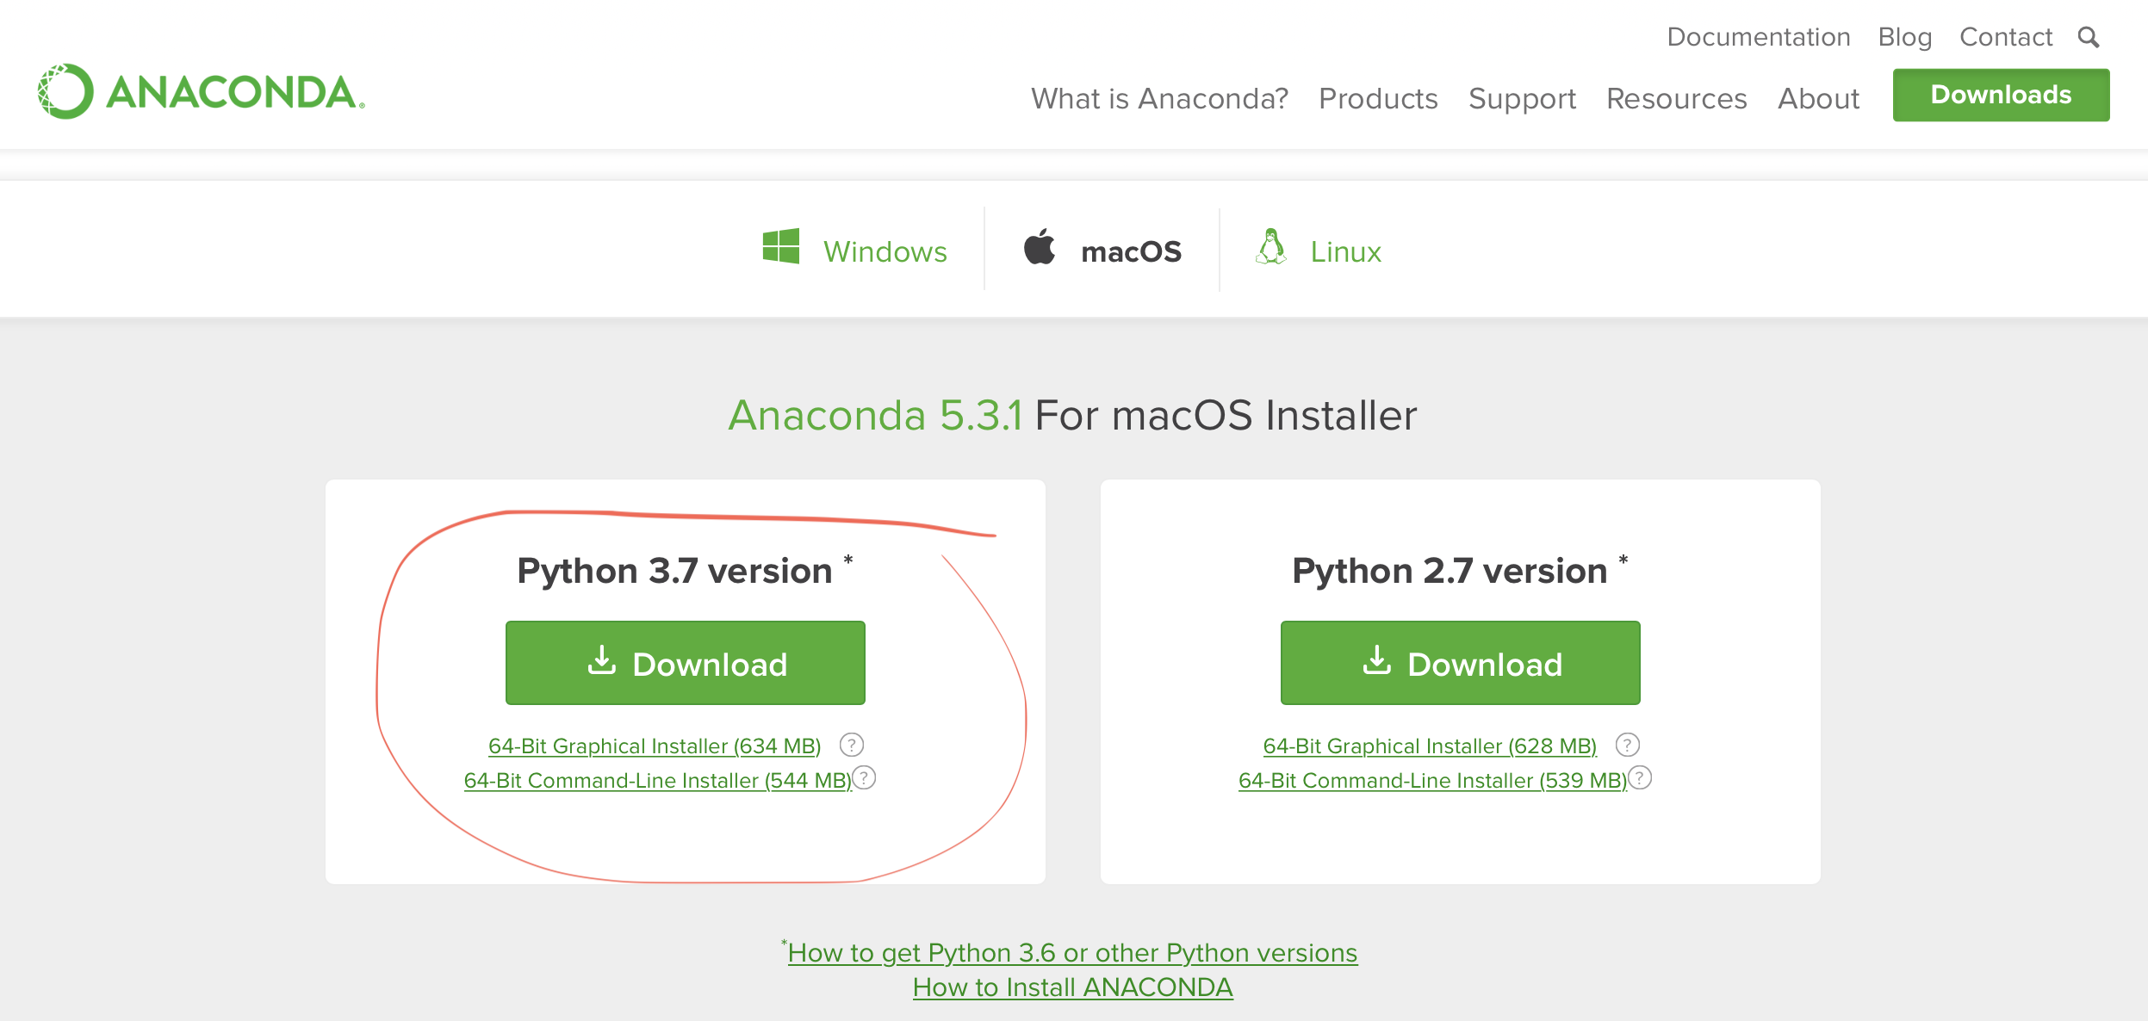Open 64-Bit Graphical Installer (634 MB) link

tap(655, 746)
